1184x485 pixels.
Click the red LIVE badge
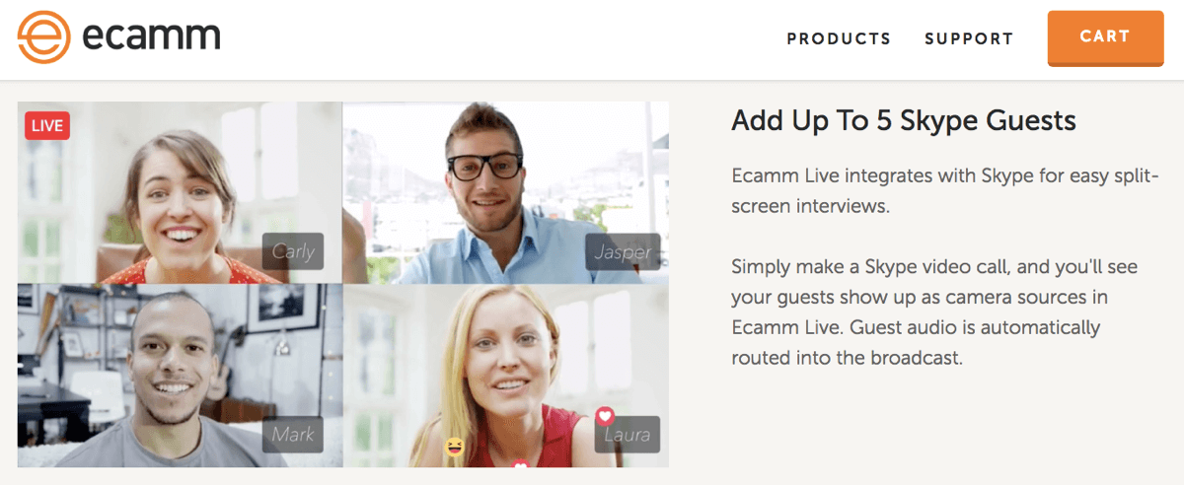pyautogui.click(x=46, y=125)
